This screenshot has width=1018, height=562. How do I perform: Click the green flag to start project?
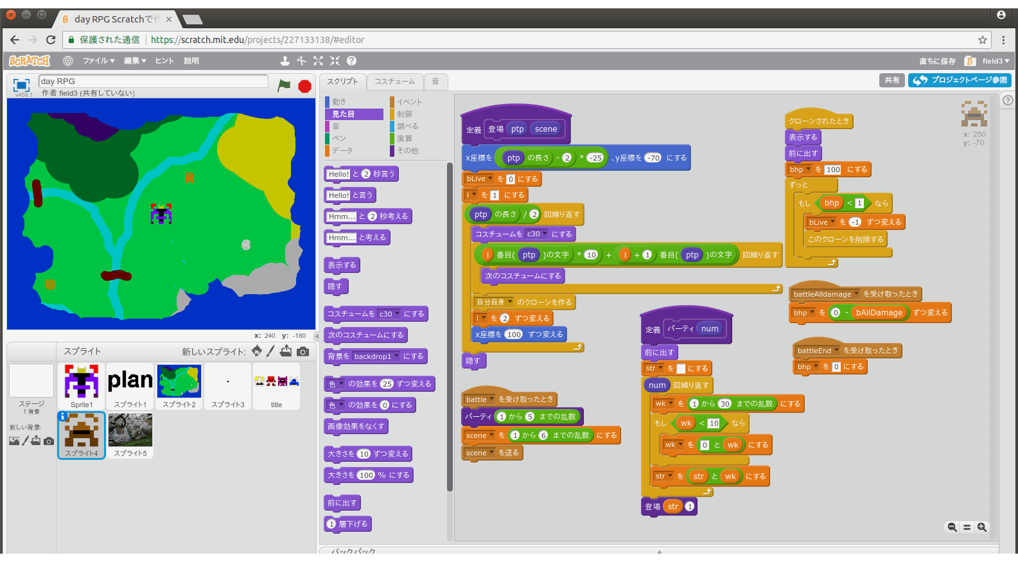[x=284, y=85]
